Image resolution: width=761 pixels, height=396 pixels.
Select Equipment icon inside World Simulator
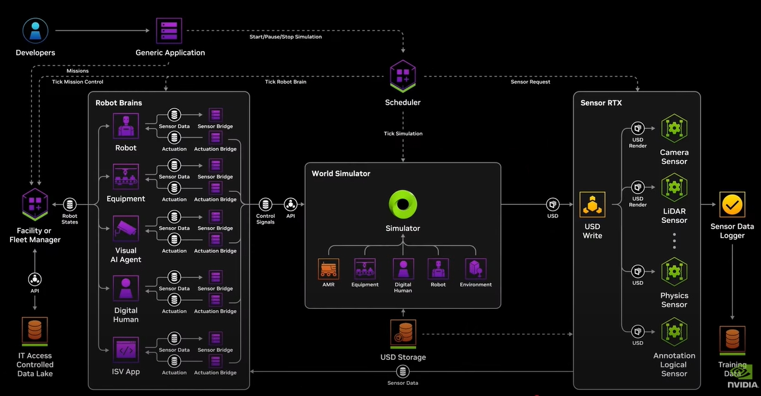point(365,269)
